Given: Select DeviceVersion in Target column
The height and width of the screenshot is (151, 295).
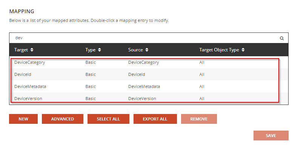Looking at the screenshot, I should pyautogui.click(x=28, y=99).
